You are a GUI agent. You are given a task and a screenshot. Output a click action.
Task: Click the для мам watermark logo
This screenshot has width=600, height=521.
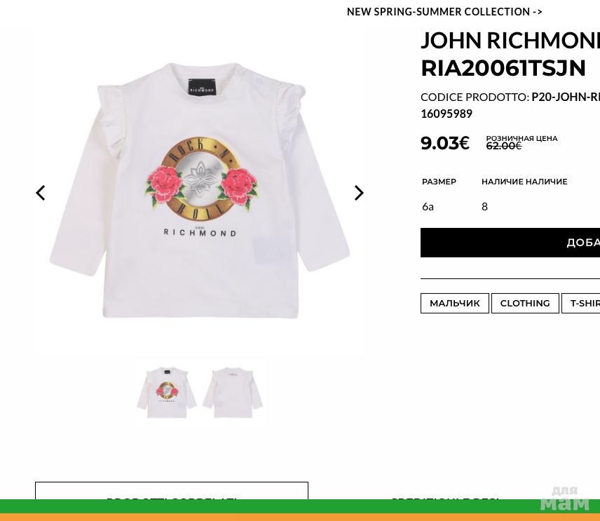564,499
